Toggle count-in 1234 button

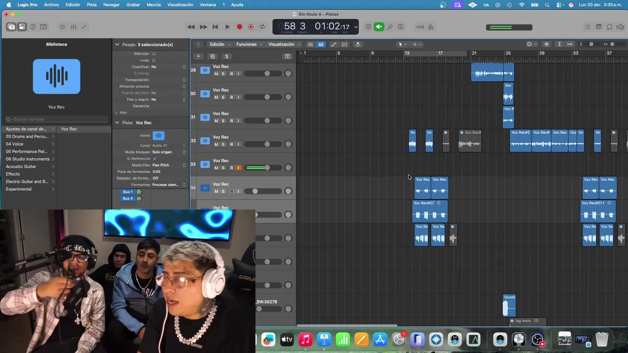pyautogui.click(x=420, y=27)
